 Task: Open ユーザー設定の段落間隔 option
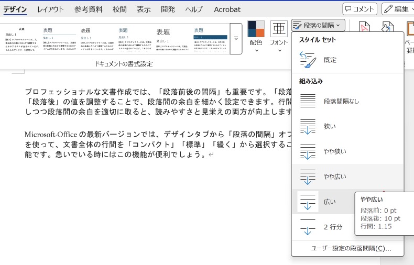[351, 248]
